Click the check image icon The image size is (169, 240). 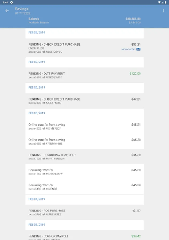pos(138,49)
